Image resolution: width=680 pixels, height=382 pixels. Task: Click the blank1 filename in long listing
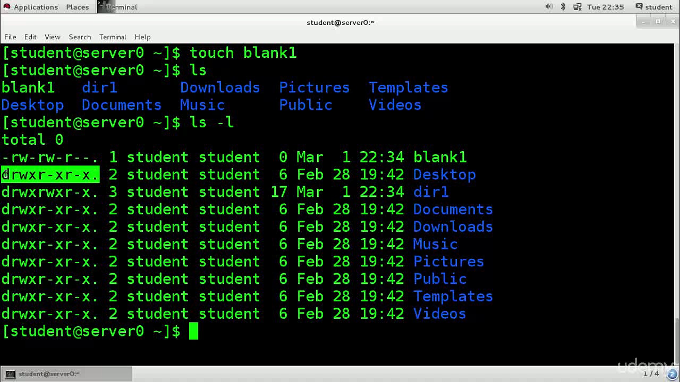[440, 158]
